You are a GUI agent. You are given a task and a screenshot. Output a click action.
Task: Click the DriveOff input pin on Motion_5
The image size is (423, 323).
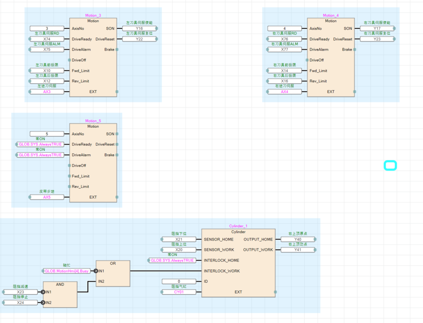69,165
